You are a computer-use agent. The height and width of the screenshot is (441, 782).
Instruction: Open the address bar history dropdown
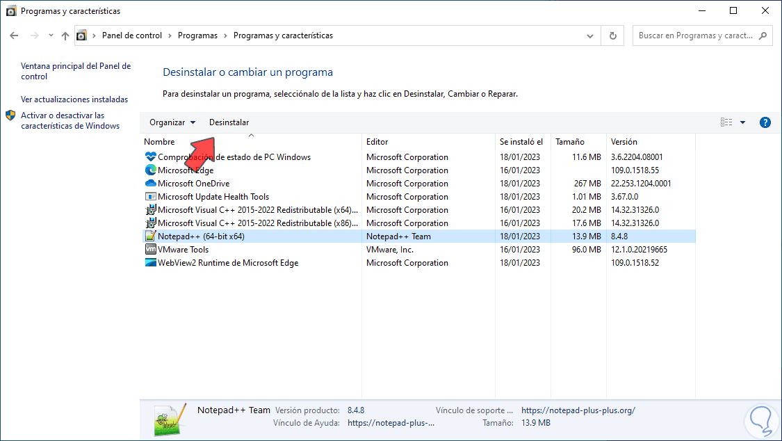[x=590, y=36]
